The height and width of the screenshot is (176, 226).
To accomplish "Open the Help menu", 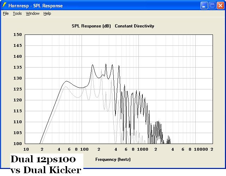I will point(47,13).
